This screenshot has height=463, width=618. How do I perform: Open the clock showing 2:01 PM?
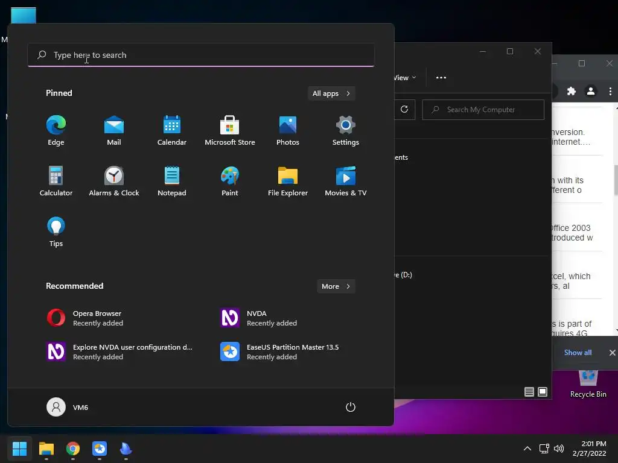(x=589, y=449)
